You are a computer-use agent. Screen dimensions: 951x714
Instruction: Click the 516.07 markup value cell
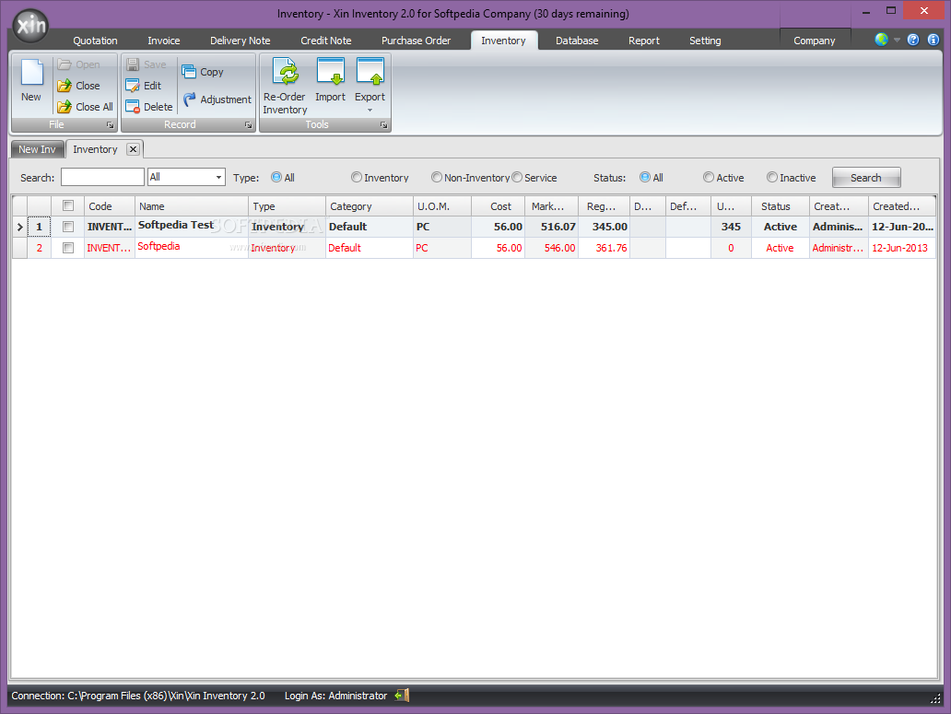tap(551, 227)
